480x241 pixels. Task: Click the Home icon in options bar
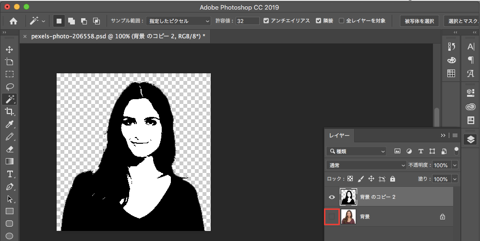point(13,21)
